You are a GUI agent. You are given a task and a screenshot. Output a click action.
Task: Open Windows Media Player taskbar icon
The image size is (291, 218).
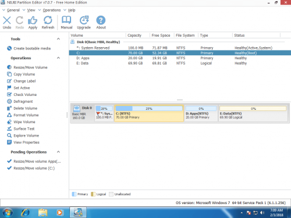tap(59, 213)
